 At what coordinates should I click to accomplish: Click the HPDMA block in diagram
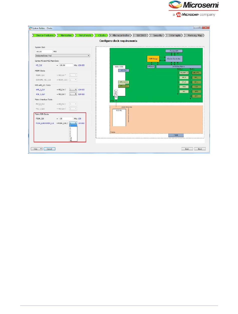click(151, 67)
